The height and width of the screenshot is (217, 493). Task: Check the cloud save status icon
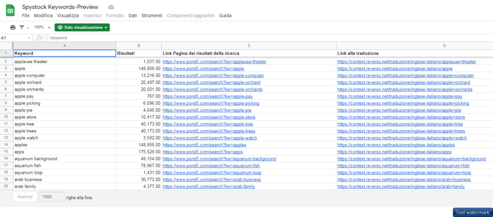111,7
